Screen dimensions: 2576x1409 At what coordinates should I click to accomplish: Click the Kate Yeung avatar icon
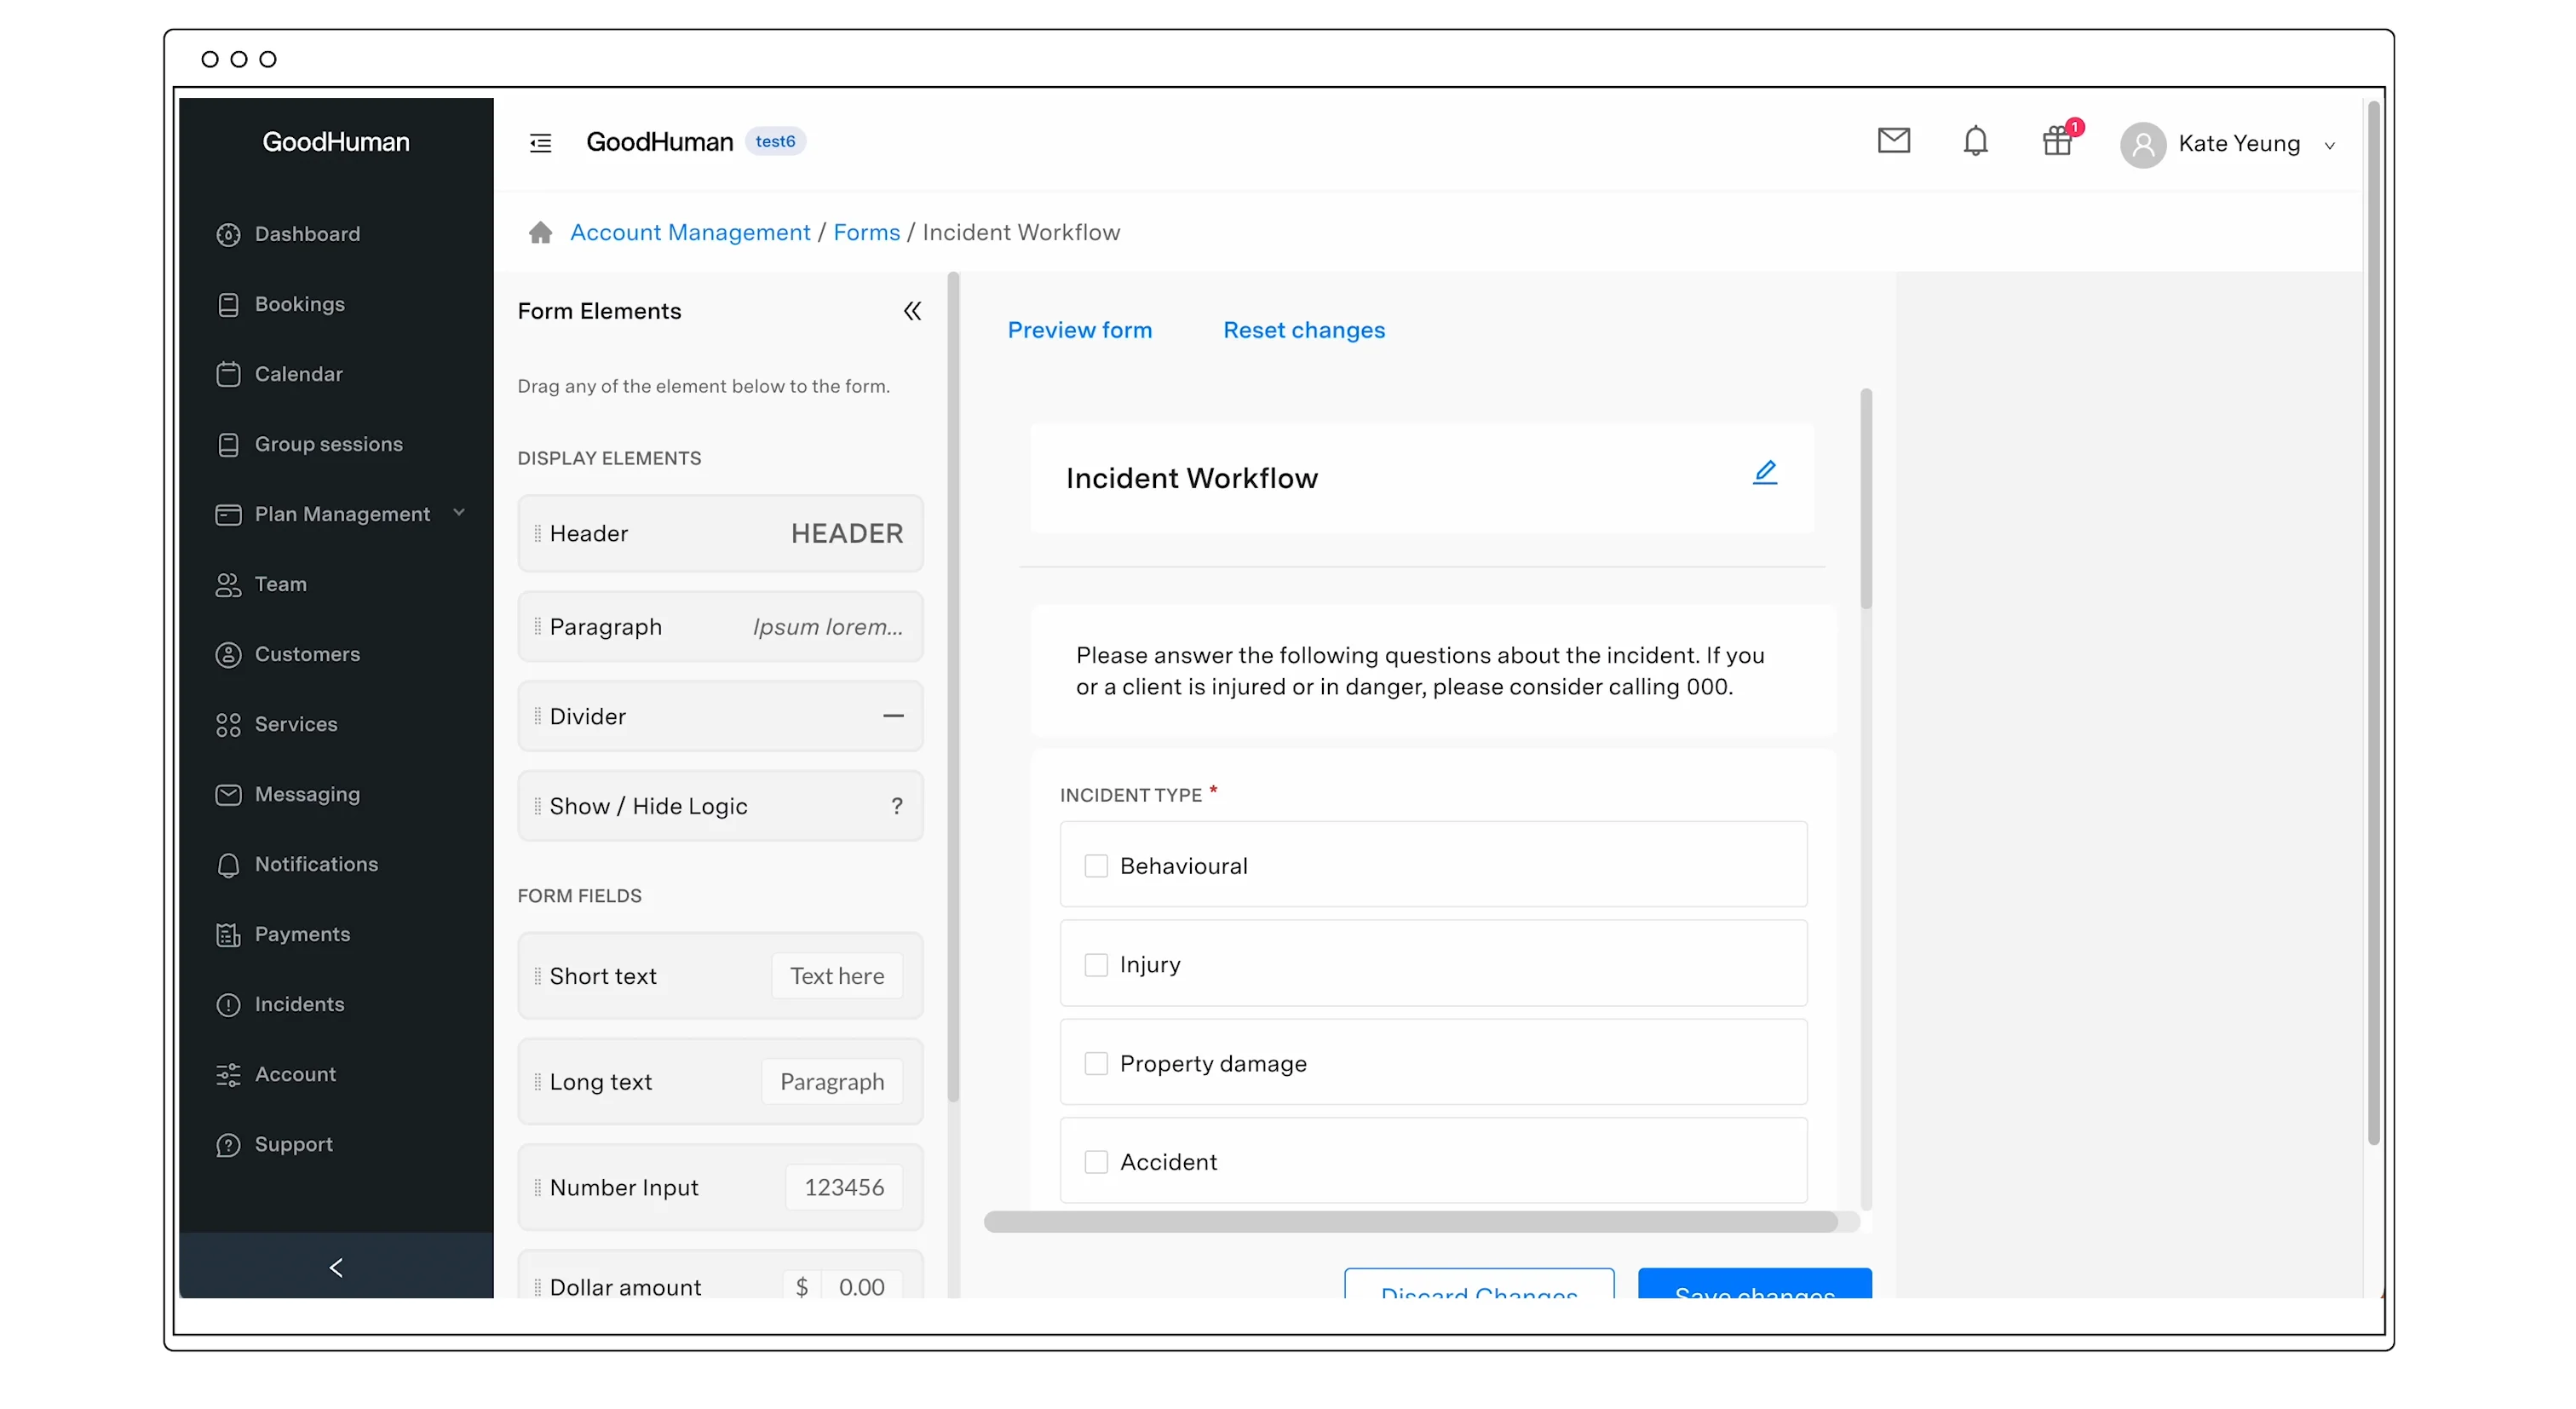[2142, 145]
